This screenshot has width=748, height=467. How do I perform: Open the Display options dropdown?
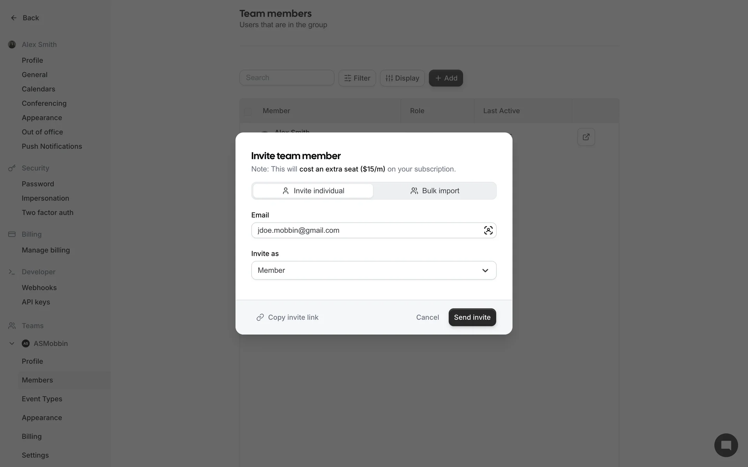click(x=402, y=78)
